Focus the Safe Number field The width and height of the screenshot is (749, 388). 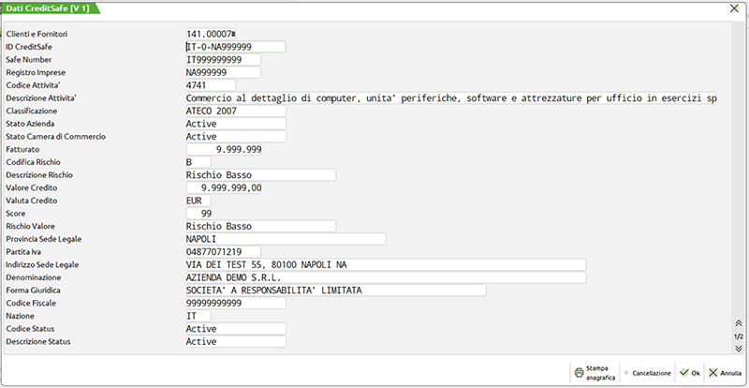[223, 60]
